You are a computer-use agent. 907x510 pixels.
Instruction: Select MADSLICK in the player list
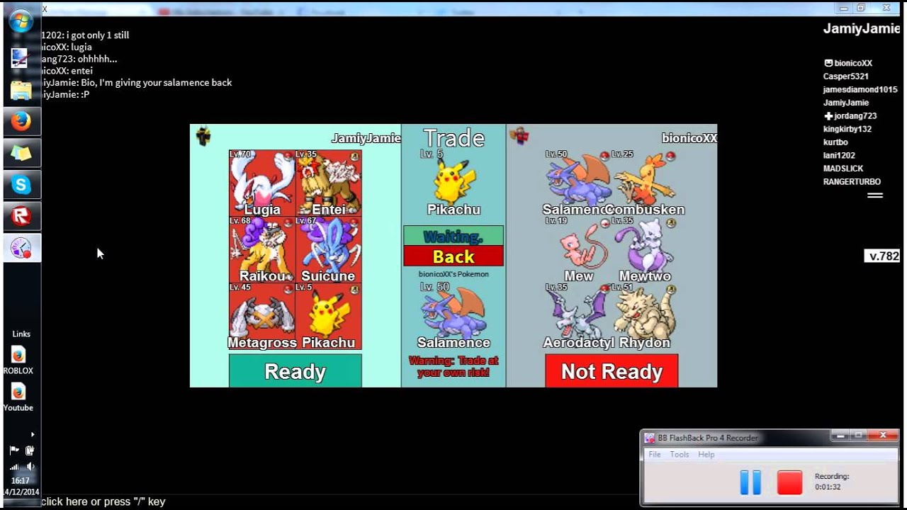pos(843,169)
